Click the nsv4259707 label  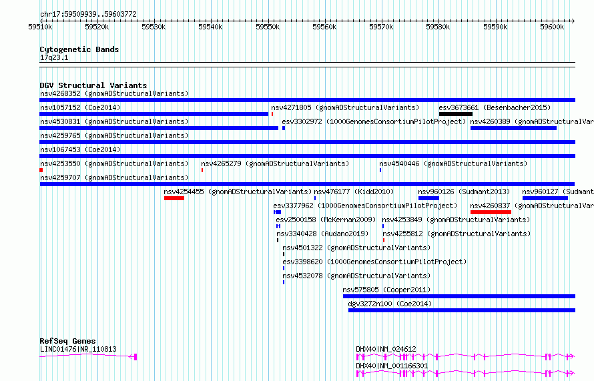coord(114,177)
